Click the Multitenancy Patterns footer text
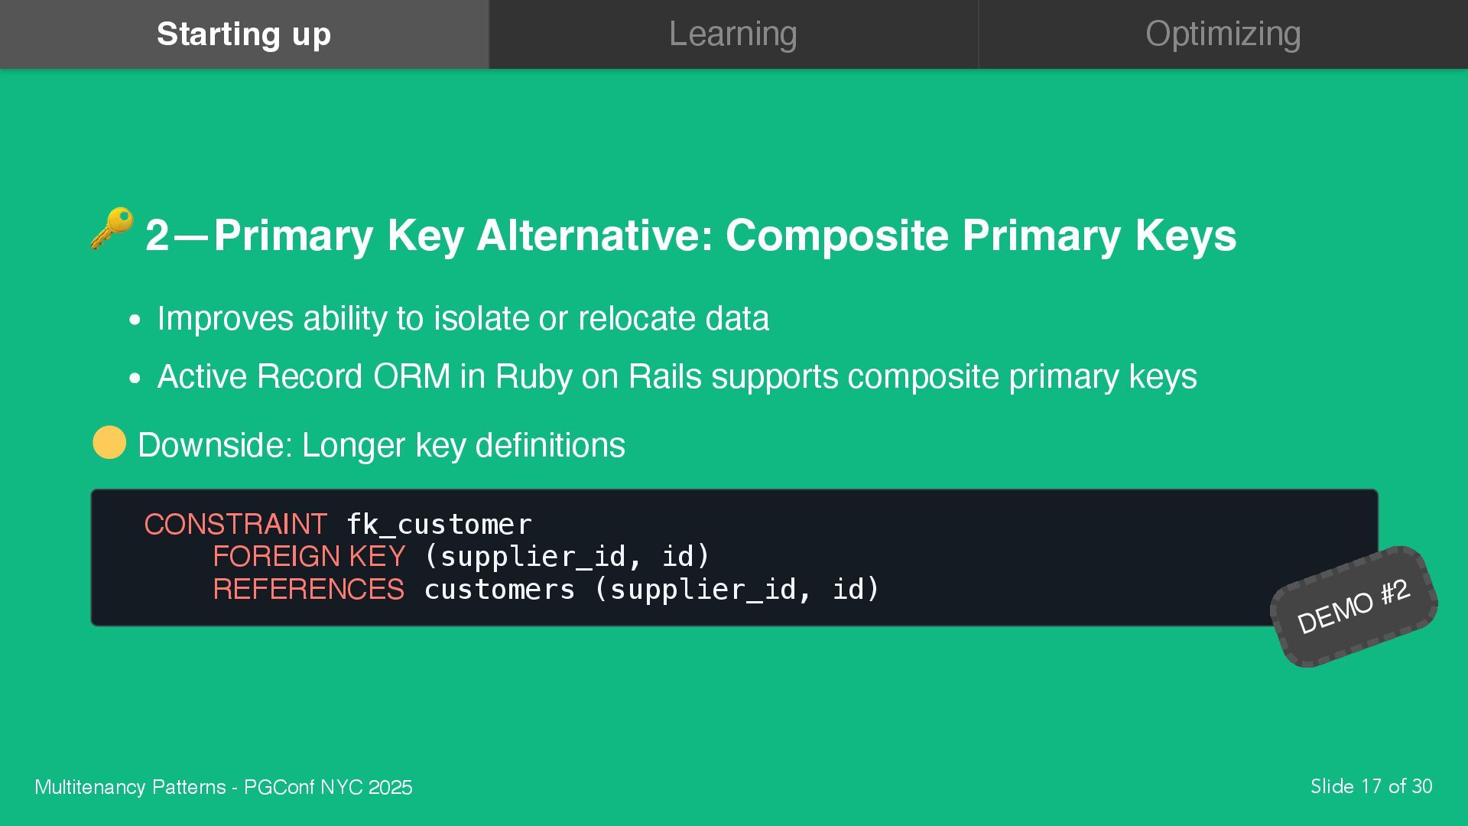1468x826 pixels. (x=223, y=787)
